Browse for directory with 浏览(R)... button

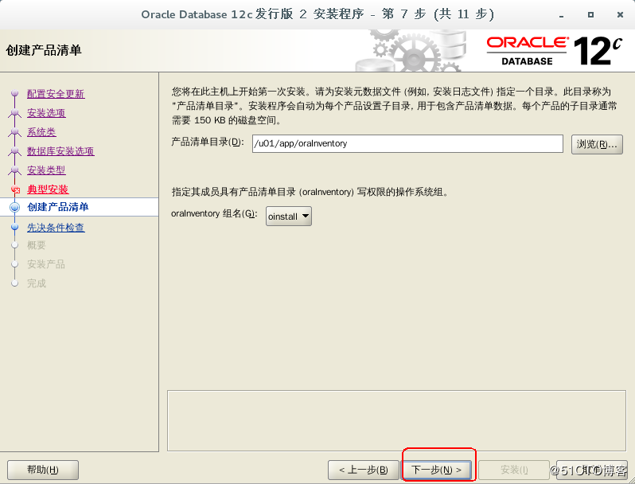(597, 144)
